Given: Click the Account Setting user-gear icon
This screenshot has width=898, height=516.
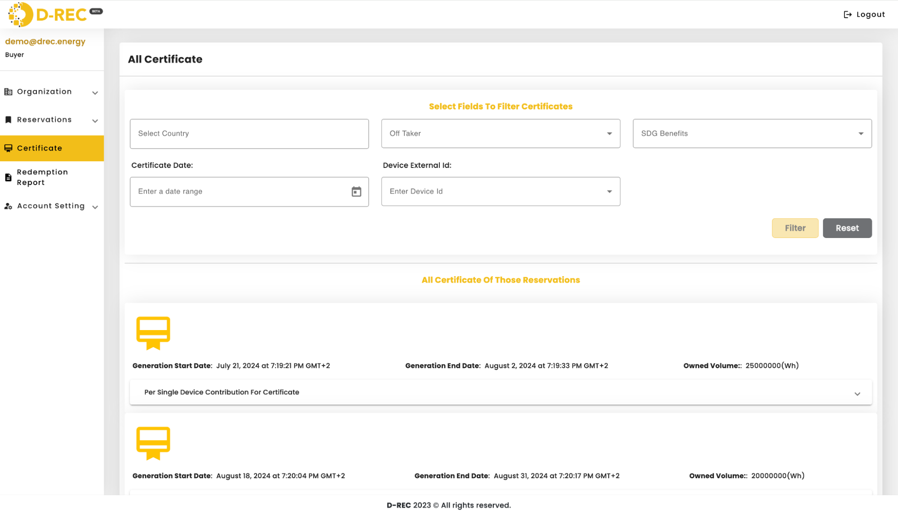Looking at the screenshot, I should (x=8, y=206).
